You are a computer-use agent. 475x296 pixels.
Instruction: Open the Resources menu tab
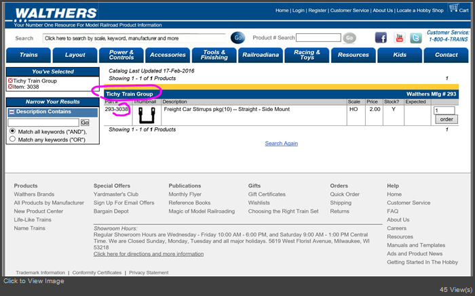(x=354, y=55)
